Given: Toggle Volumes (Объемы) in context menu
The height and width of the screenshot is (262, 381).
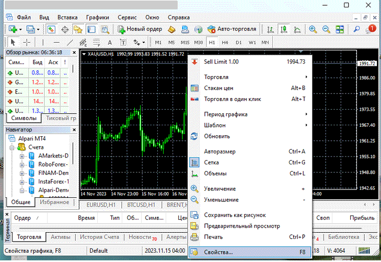Looking at the screenshot, I should click(215, 173).
